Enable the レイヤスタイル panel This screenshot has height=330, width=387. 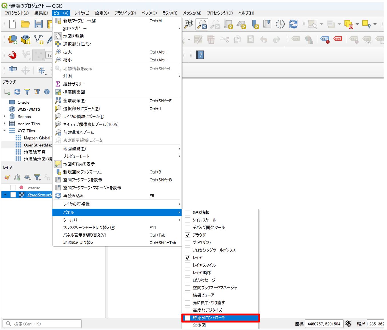(187, 265)
